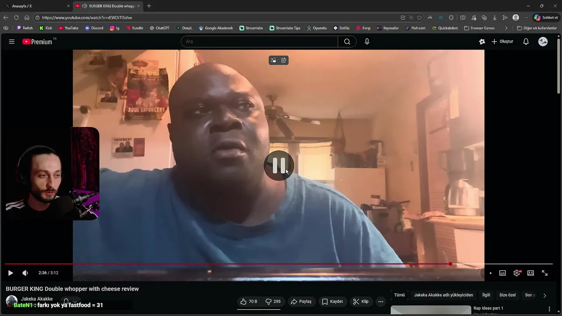Toggle subtitles with the captions button
The width and height of the screenshot is (562, 316).
(503, 273)
